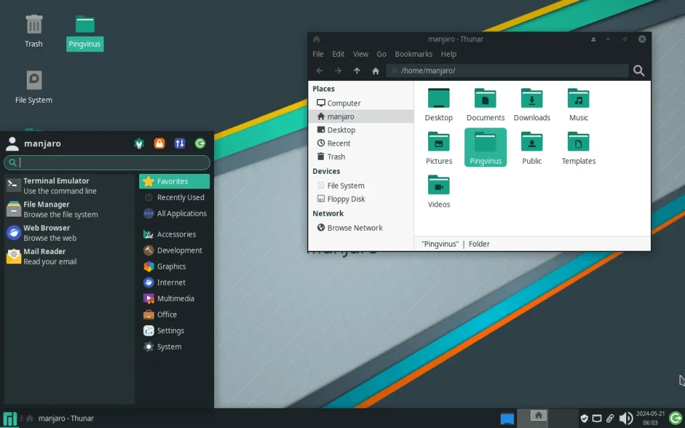Launch Mail Reader from favorites

click(x=70, y=256)
